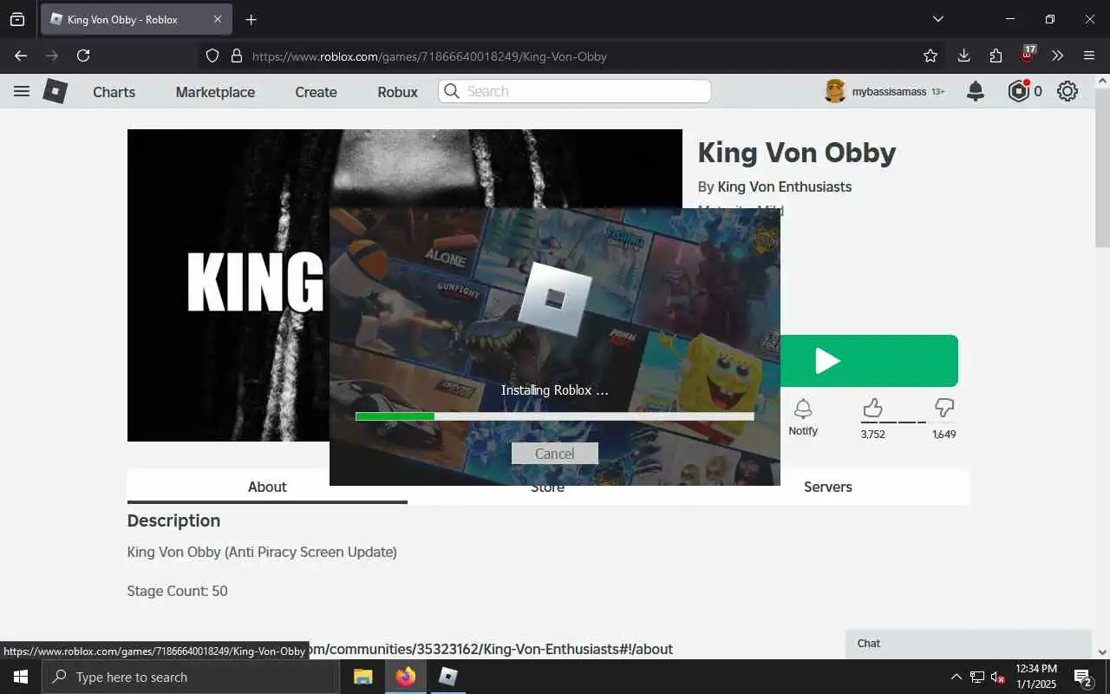
Task: Select the Stage Count: 50 text
Action: (178, 591)
